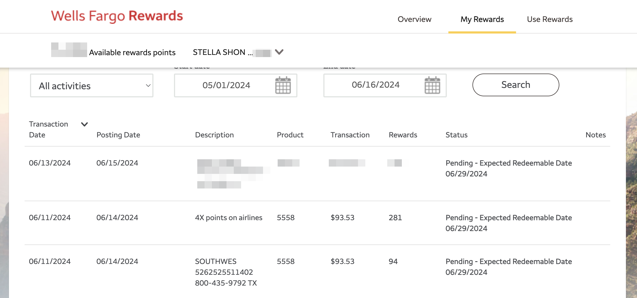The width and height of the screenshot is (637, 298).
Task: Click the Transaction amount column header
Action: tap(350, 135)
